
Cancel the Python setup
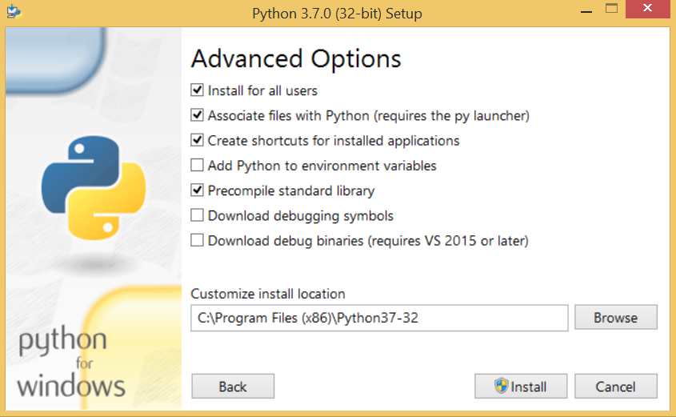[616, 386]
